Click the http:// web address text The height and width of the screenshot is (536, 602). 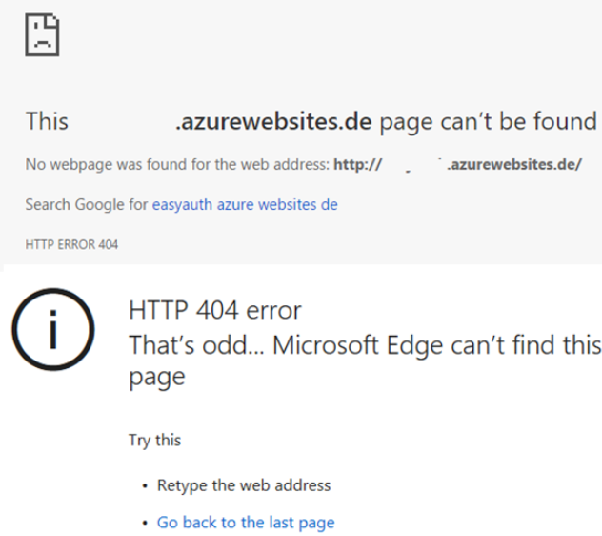click(x=358, y=165)
